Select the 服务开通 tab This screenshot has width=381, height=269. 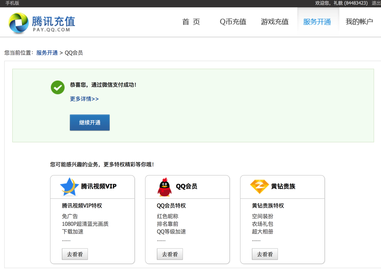317,22
